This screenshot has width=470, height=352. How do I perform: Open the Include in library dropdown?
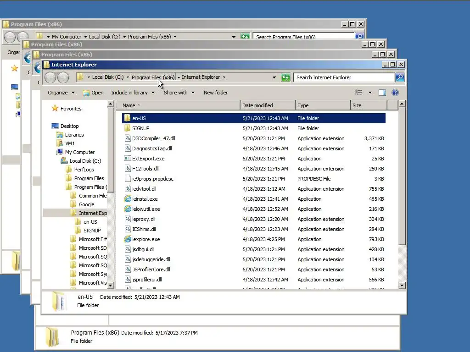[133, 93]
